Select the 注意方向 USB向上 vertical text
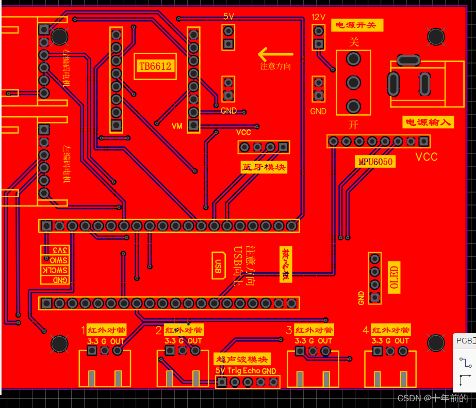This screenshot has height=408, width=476. click(x=244, y=266)
